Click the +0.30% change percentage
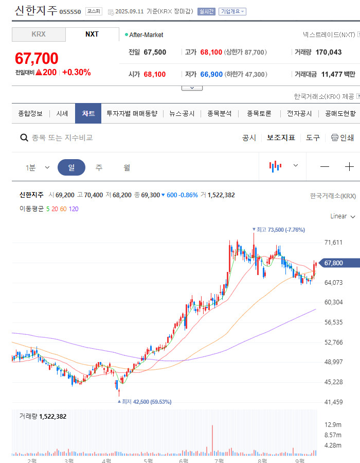Viewport: 360px width, 463px height. pos(77,72)
